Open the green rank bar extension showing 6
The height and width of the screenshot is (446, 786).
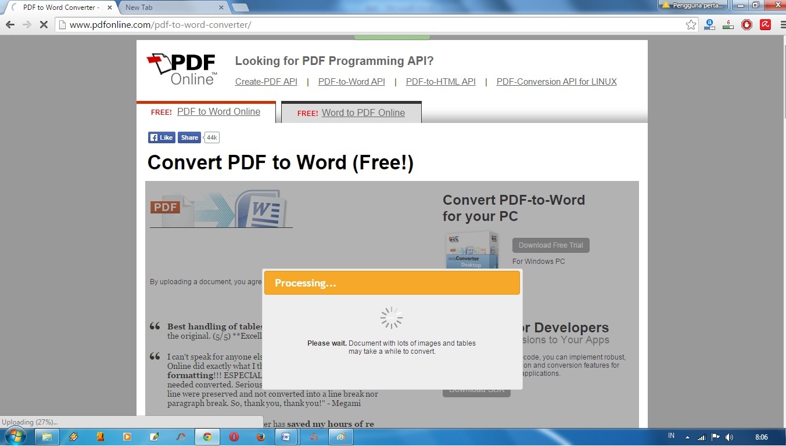(x=728, y=25)
